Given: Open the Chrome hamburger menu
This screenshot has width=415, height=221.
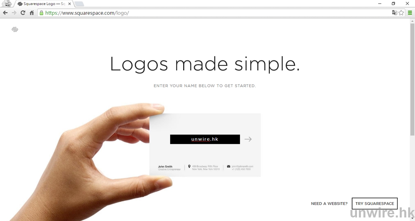Looking at the screenshot, I should [x=410, y=13].
